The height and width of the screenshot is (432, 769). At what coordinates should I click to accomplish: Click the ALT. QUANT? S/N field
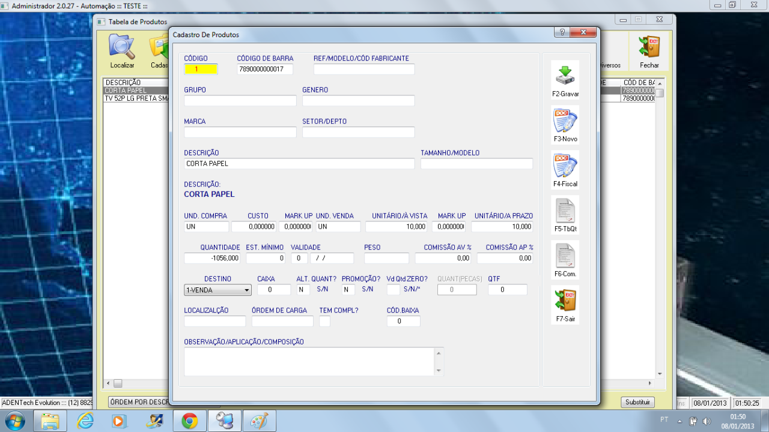tap(303, 290)
